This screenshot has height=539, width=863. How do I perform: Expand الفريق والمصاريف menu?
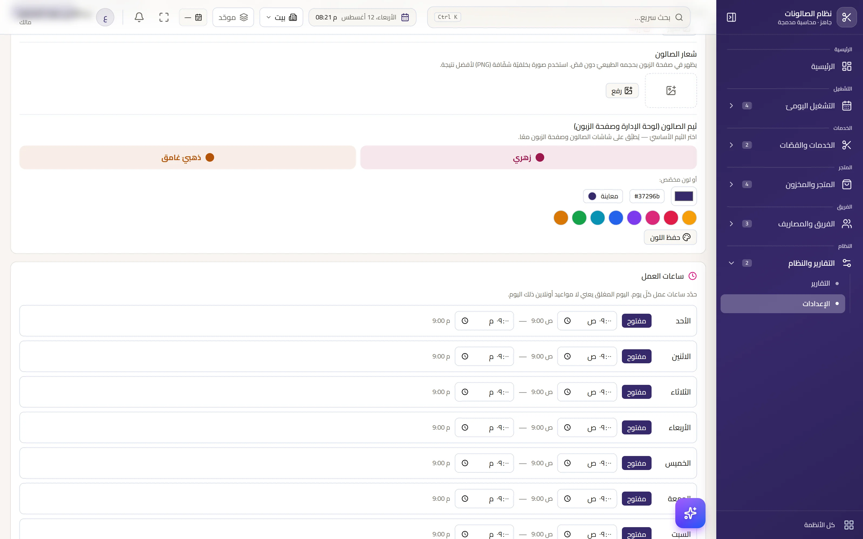coord(790,224)
